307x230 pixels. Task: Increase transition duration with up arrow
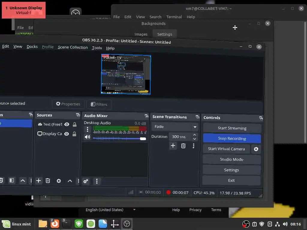(x=194, y=135)
